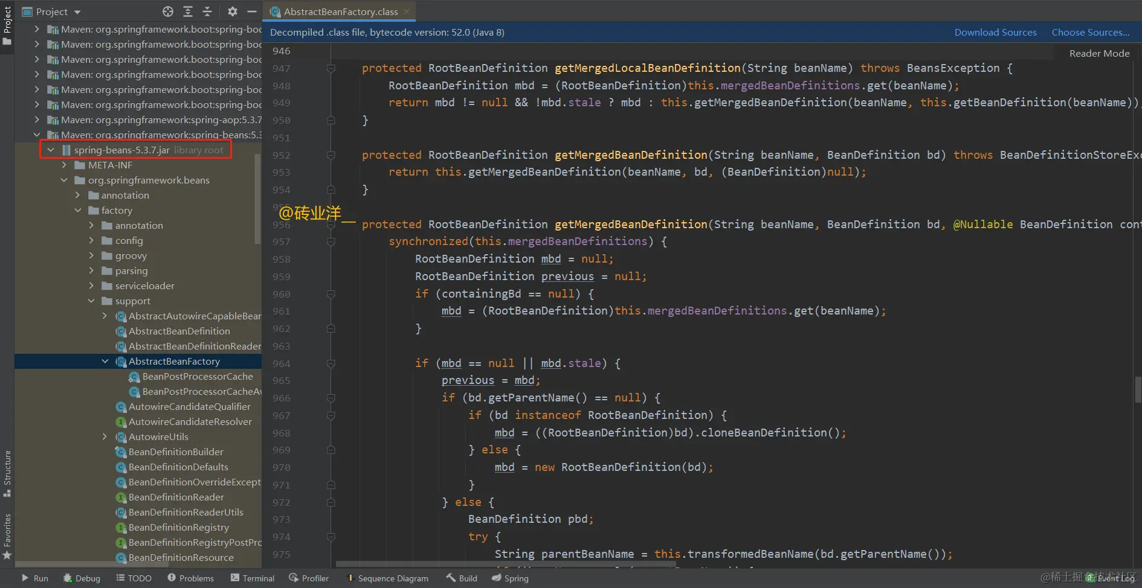Select BeanDefinitionBuilder class
Viewport: 1142px width, 588px height.
tap(176, 452)
